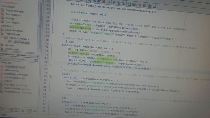The image size is (210, 118).
Task: Jump to next bookmark via toolbar icon
Action: pyautogui.click(x=119, y=3)
